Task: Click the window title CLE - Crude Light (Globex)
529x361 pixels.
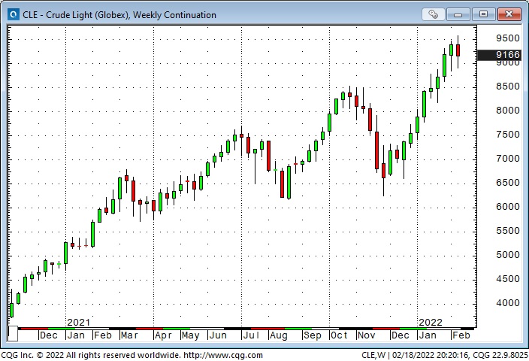Action: (119, 15)
